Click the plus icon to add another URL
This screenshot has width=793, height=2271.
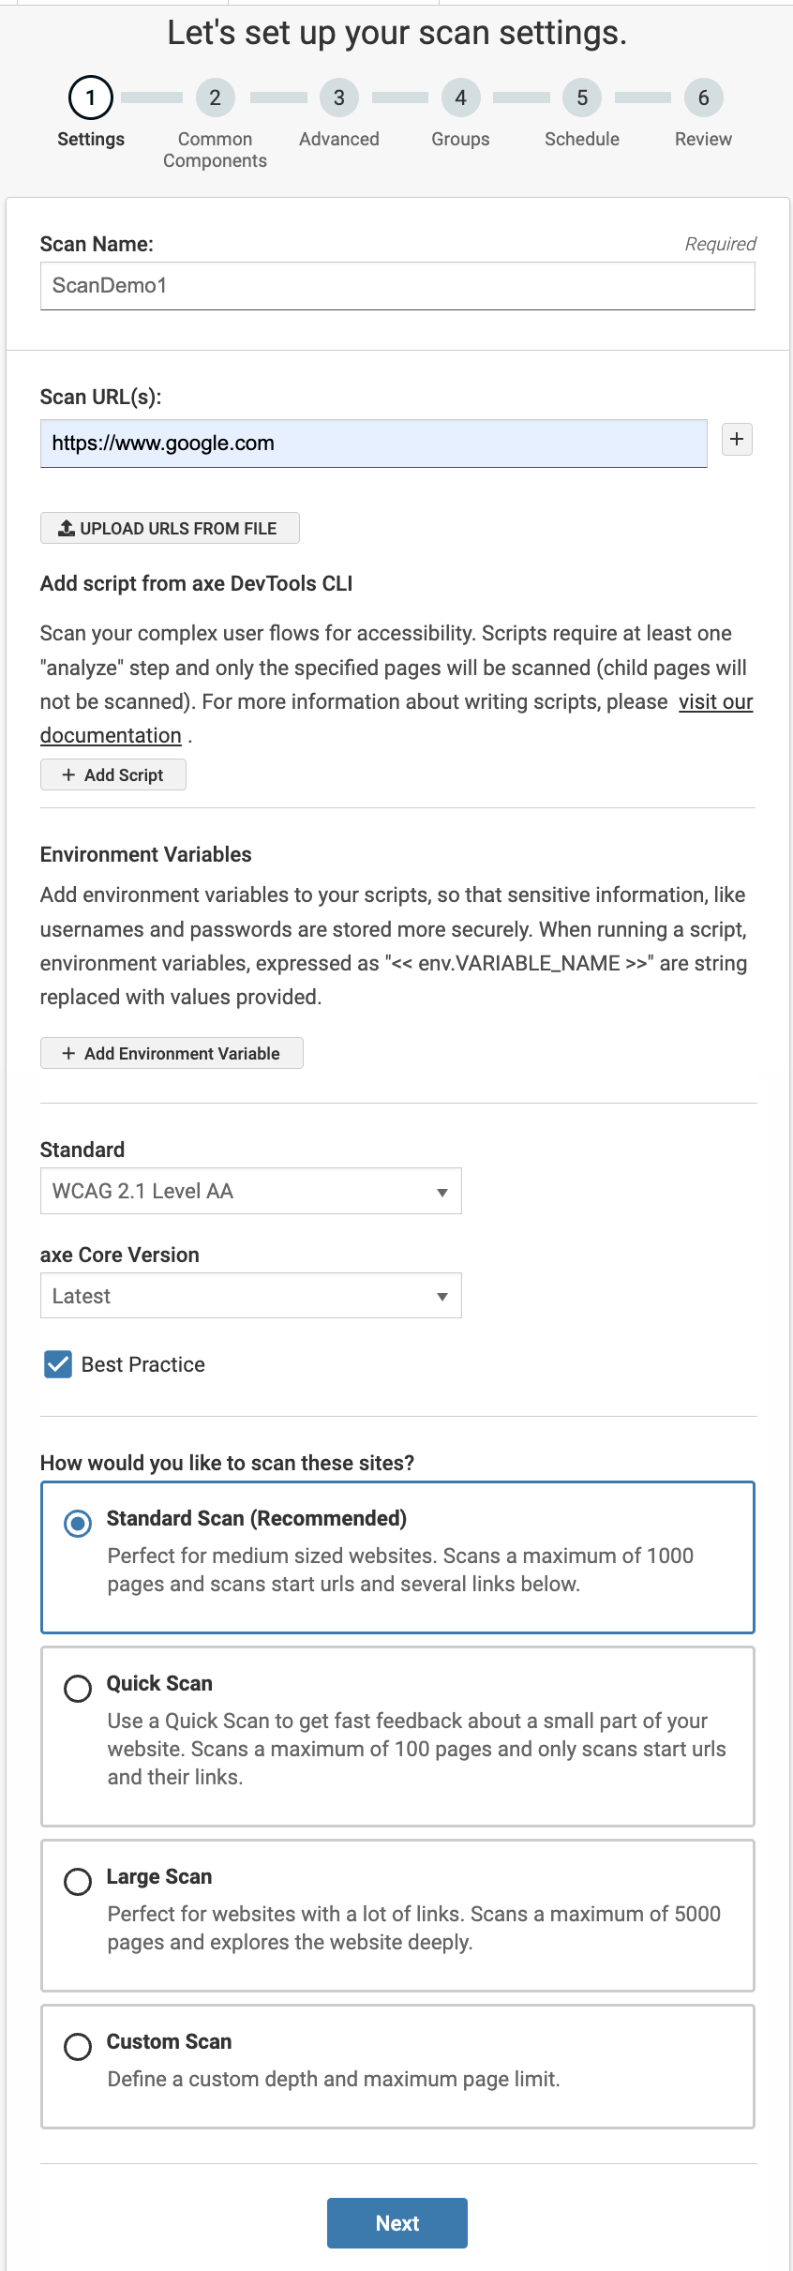click(x=737, y=439)
